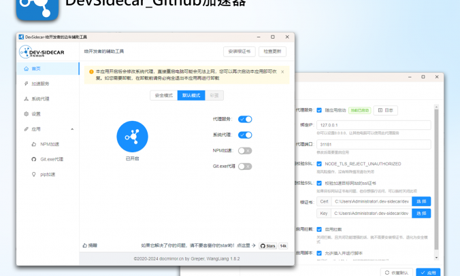Uncheck the 允许插入并运行脚本 checkbox

pos(319,253)
